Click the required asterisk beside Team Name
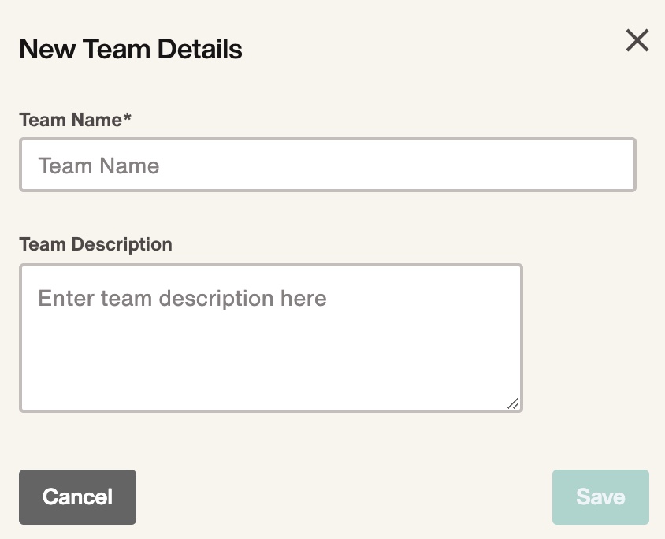665x539 pixels. pos(127,117)
